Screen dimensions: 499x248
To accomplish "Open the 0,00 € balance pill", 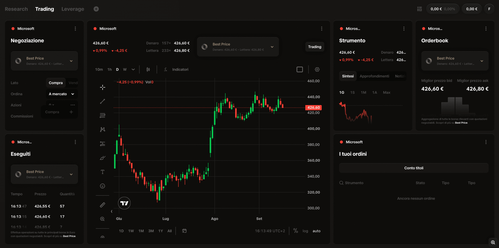I will click(472, 9).
